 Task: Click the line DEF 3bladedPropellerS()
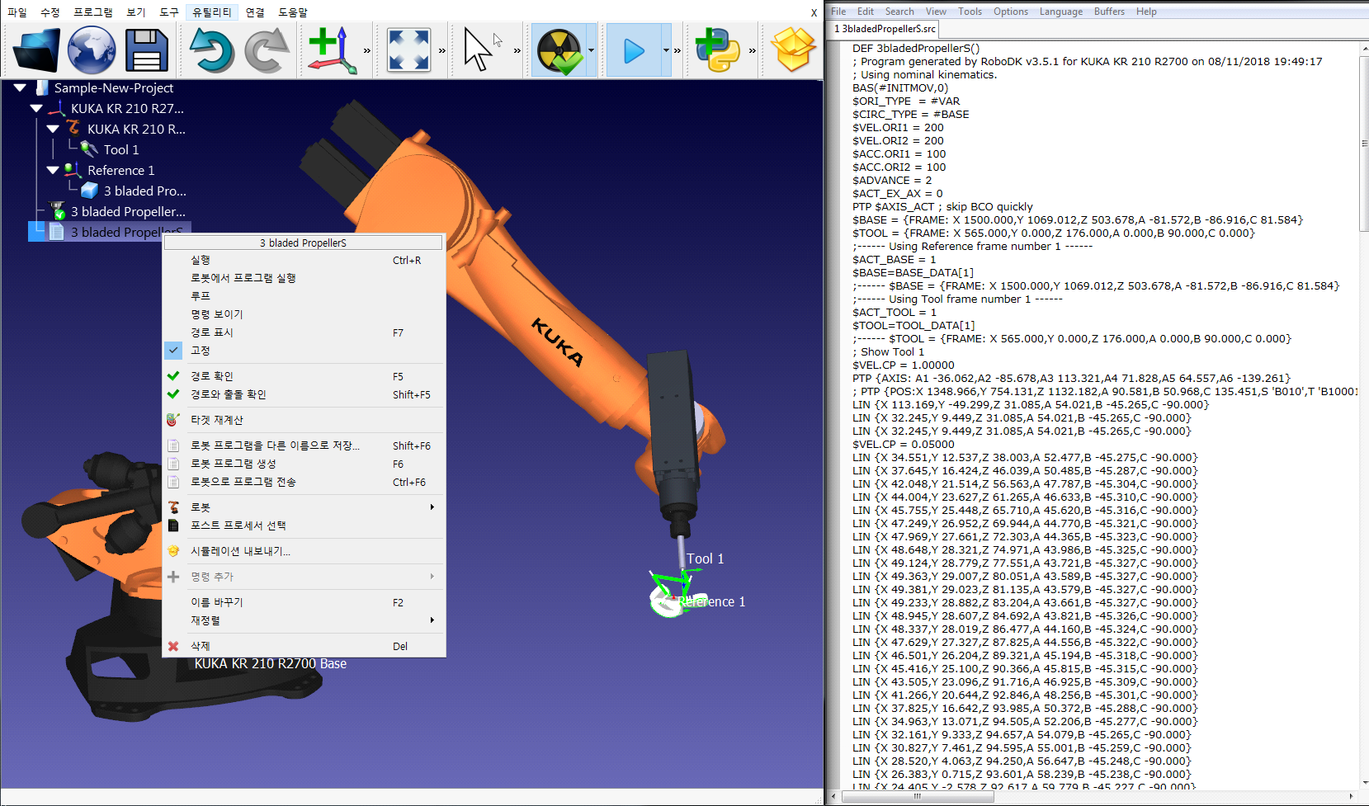click(916, 48)
